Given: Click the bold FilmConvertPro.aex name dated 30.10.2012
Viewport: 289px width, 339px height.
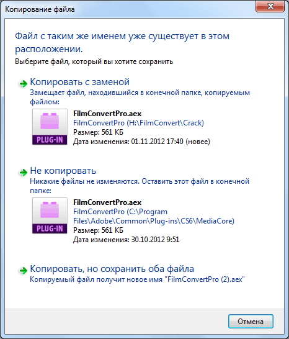Looking at the screenshot, I should pos(107,202).
